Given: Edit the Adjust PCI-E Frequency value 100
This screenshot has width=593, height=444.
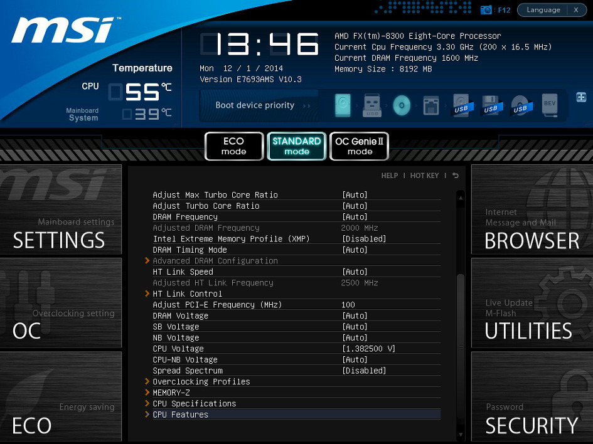Looking at the screenshot, I should click(x=348, y=305).
